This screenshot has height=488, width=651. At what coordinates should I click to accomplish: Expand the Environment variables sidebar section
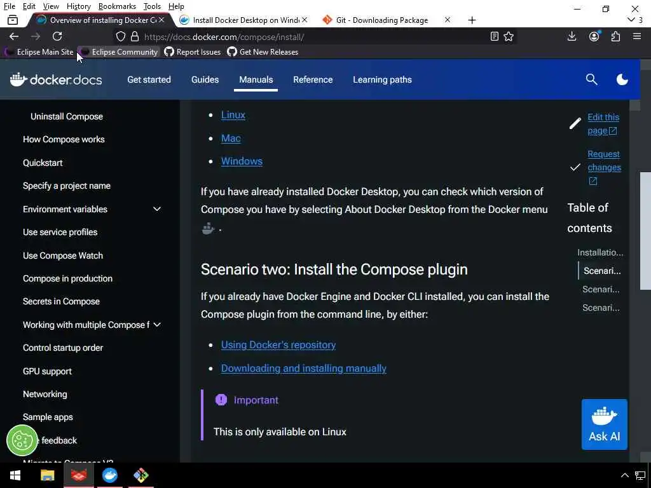click(157, 208)
